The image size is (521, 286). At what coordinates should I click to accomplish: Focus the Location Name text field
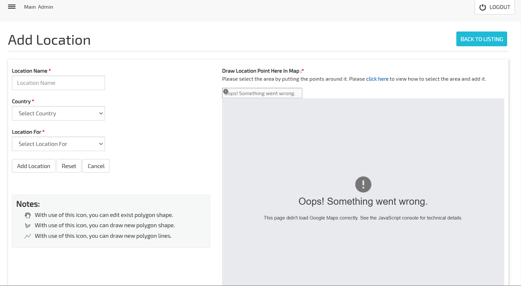pyautogui.click(x=58, y=83)
